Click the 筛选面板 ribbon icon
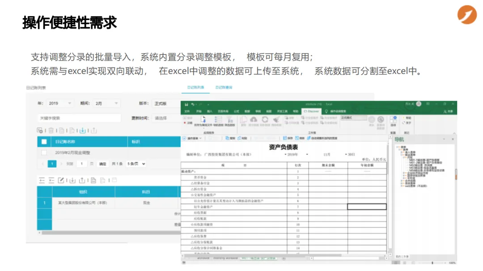This screenshot has width=483, height=271. (229, 121)
